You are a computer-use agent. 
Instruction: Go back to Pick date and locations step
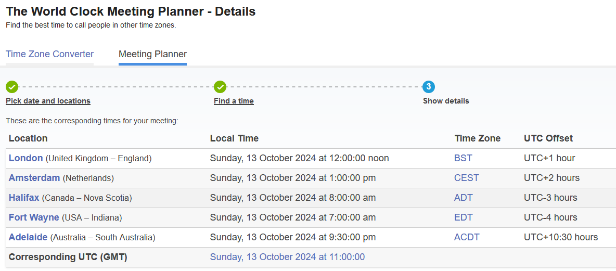48,101
